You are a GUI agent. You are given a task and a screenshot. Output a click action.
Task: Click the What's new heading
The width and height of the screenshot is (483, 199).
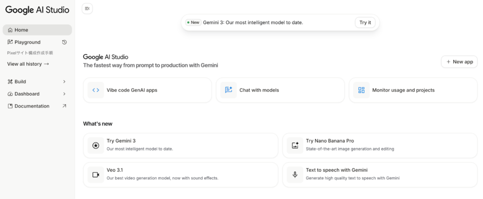tap(98, 124)
